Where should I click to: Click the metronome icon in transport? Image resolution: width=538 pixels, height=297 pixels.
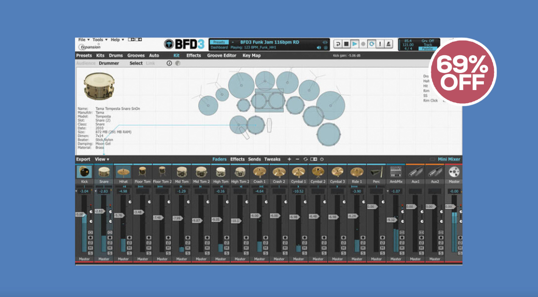tap(388, 44)
